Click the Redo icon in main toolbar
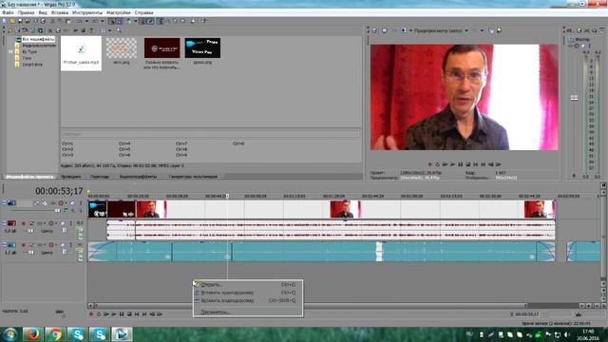Screen dimensions: 608x342 pos(95,21)
